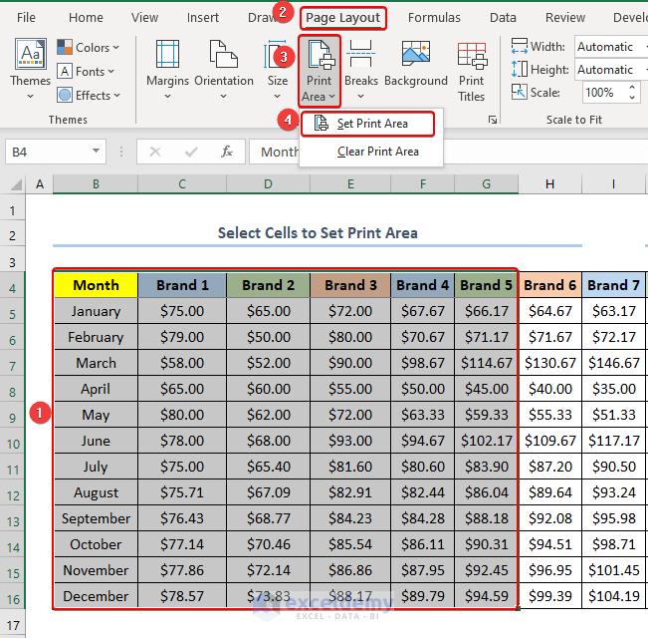Open theme Colors dropdown
Screen dimensions: 648x638
(88, 48)
